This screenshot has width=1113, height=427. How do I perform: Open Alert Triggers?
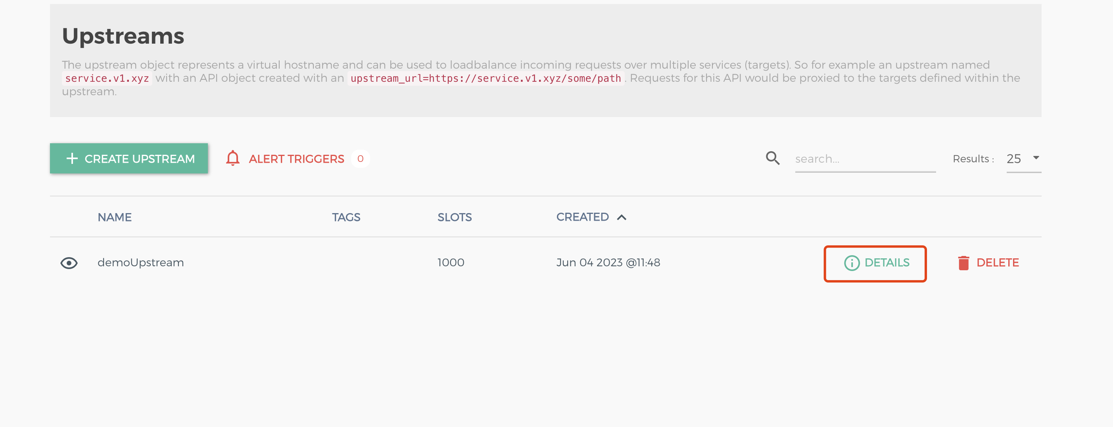point(297,159)
